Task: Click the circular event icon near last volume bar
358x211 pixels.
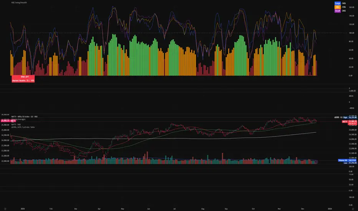Action: (x=316, y=162)
